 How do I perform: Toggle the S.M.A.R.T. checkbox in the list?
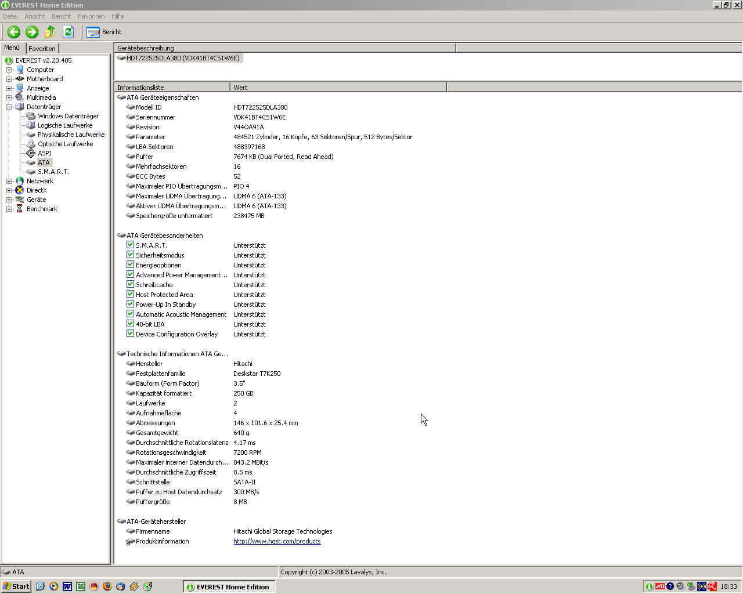pyautogui.click(x=130, y=245)
